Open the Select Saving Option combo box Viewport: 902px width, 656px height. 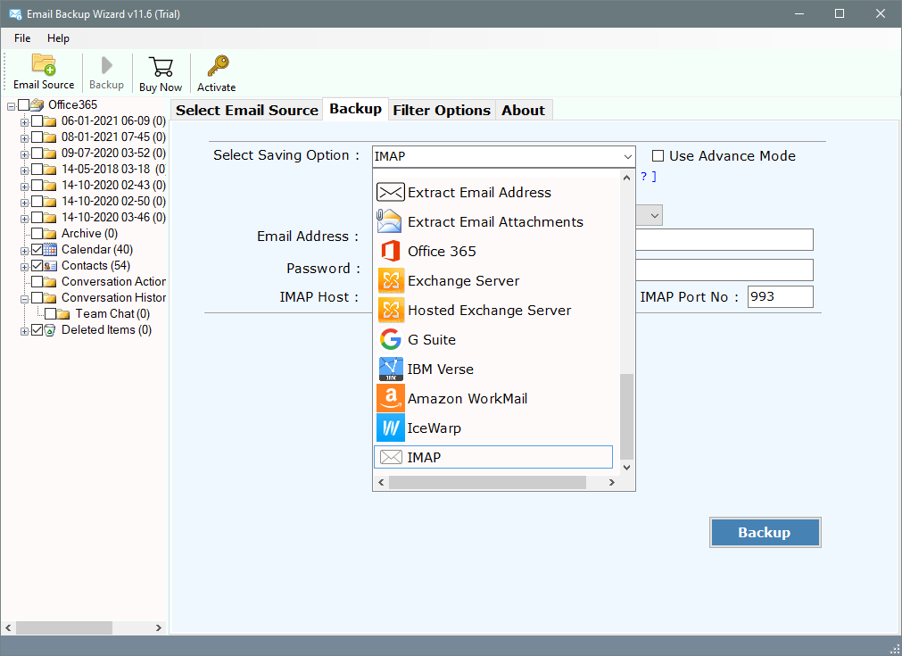tap(504, 156)
